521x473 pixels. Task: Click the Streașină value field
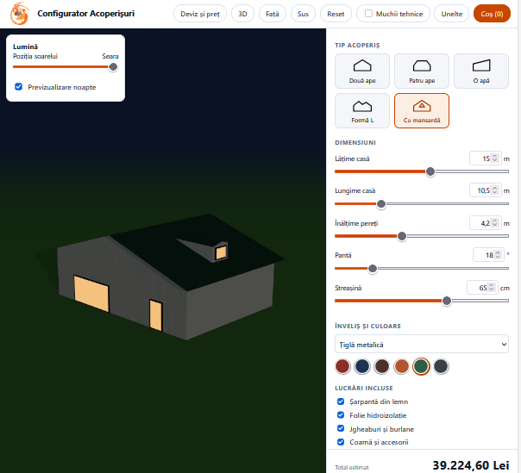[x=482, y=288]
